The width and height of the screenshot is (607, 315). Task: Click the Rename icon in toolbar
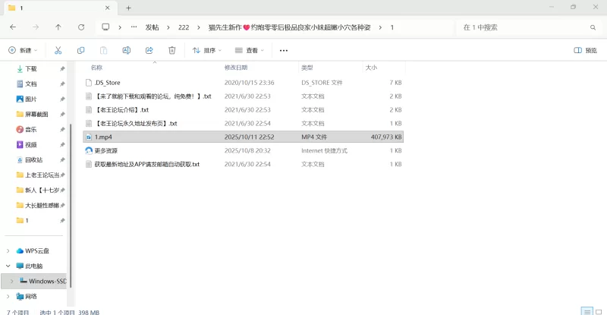pos(126,50)
